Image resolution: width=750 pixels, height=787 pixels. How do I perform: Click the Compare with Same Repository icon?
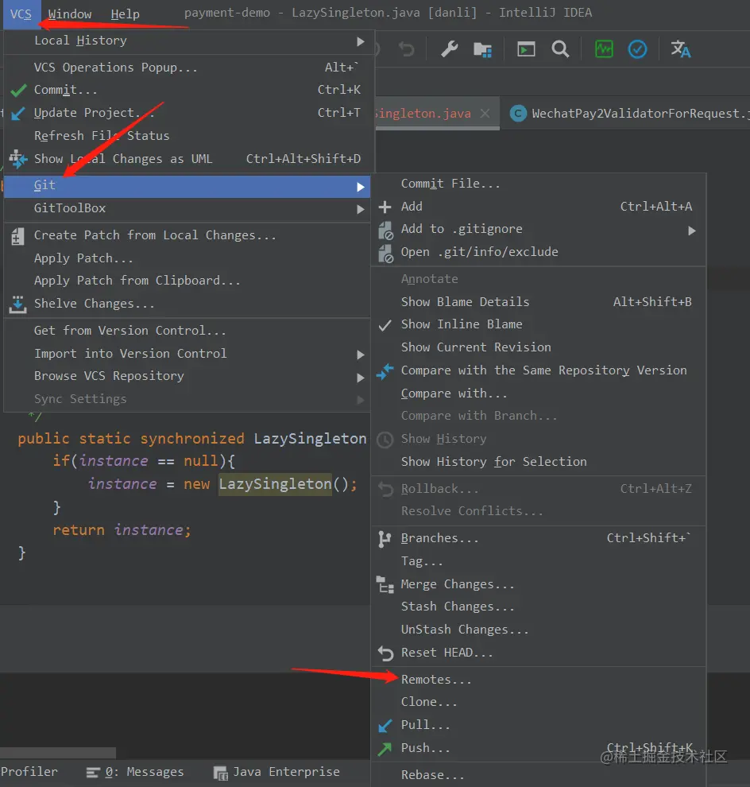pos(385,371)
